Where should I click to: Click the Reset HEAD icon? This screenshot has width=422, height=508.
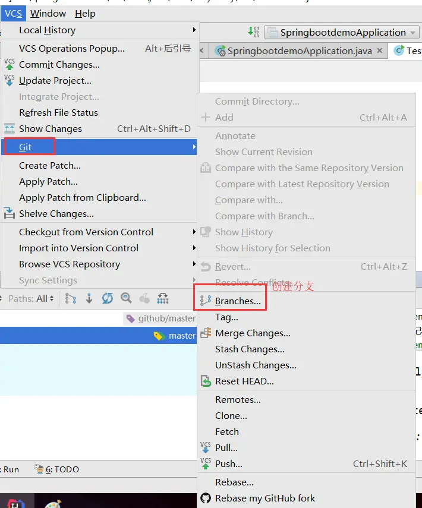coord(206,381)
